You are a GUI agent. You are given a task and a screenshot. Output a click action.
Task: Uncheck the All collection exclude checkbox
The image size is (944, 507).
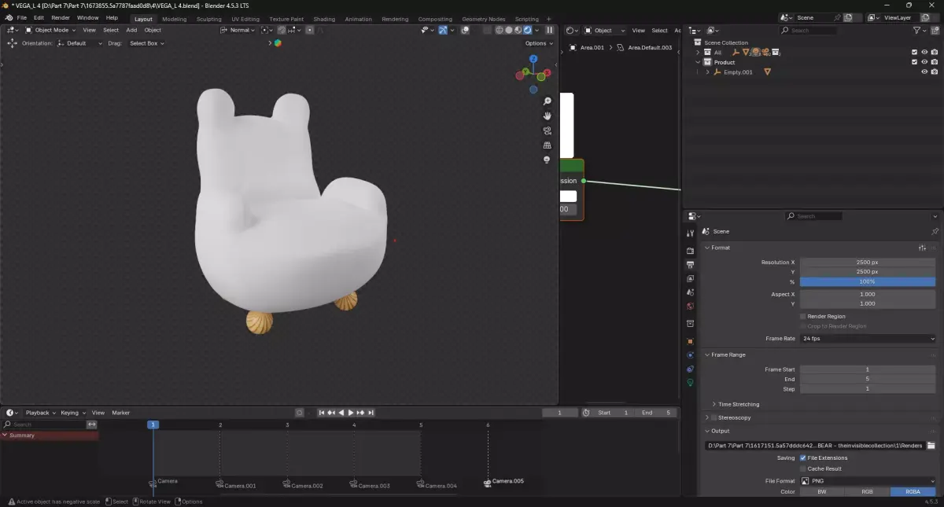tap(914, 53)
